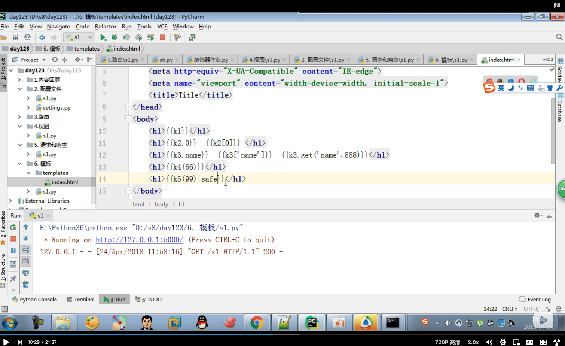Stop process with red square in Run panel
Viewport: 565px width, 346px height.
(13, 239)
